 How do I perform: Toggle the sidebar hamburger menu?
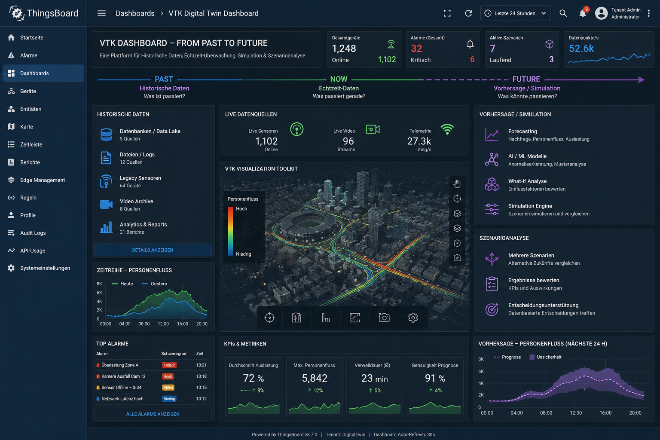(101, 13)
